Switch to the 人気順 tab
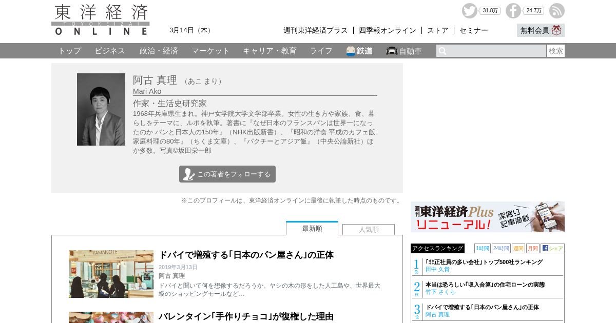The image size is (616, 323). tap(369, 229)
